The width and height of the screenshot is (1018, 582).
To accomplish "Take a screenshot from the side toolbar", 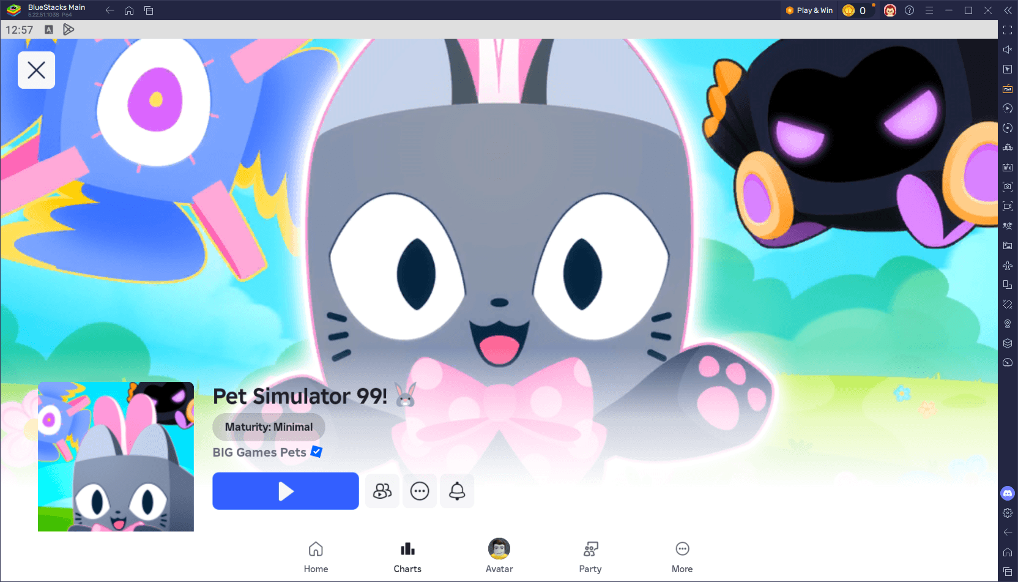I will tap(1008, 187).
